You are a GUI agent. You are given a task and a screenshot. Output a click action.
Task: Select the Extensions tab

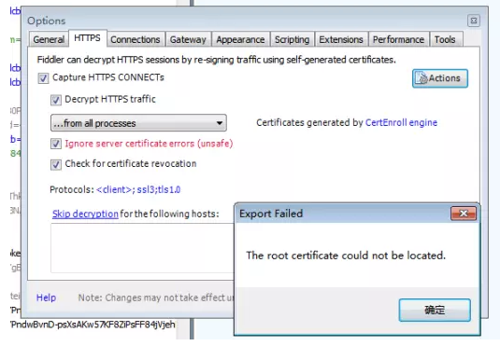pos(341,39)
